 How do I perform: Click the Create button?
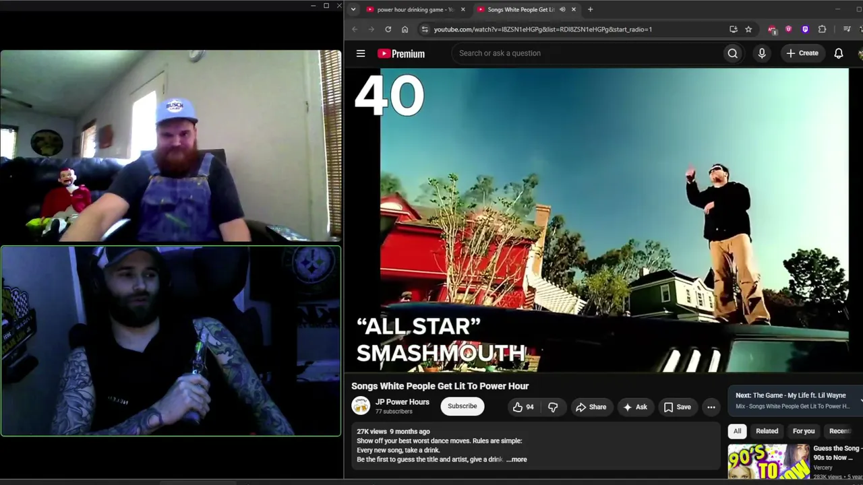click(x=802, y=53)
